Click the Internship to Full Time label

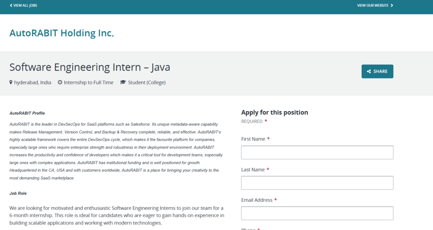point(88,83)
